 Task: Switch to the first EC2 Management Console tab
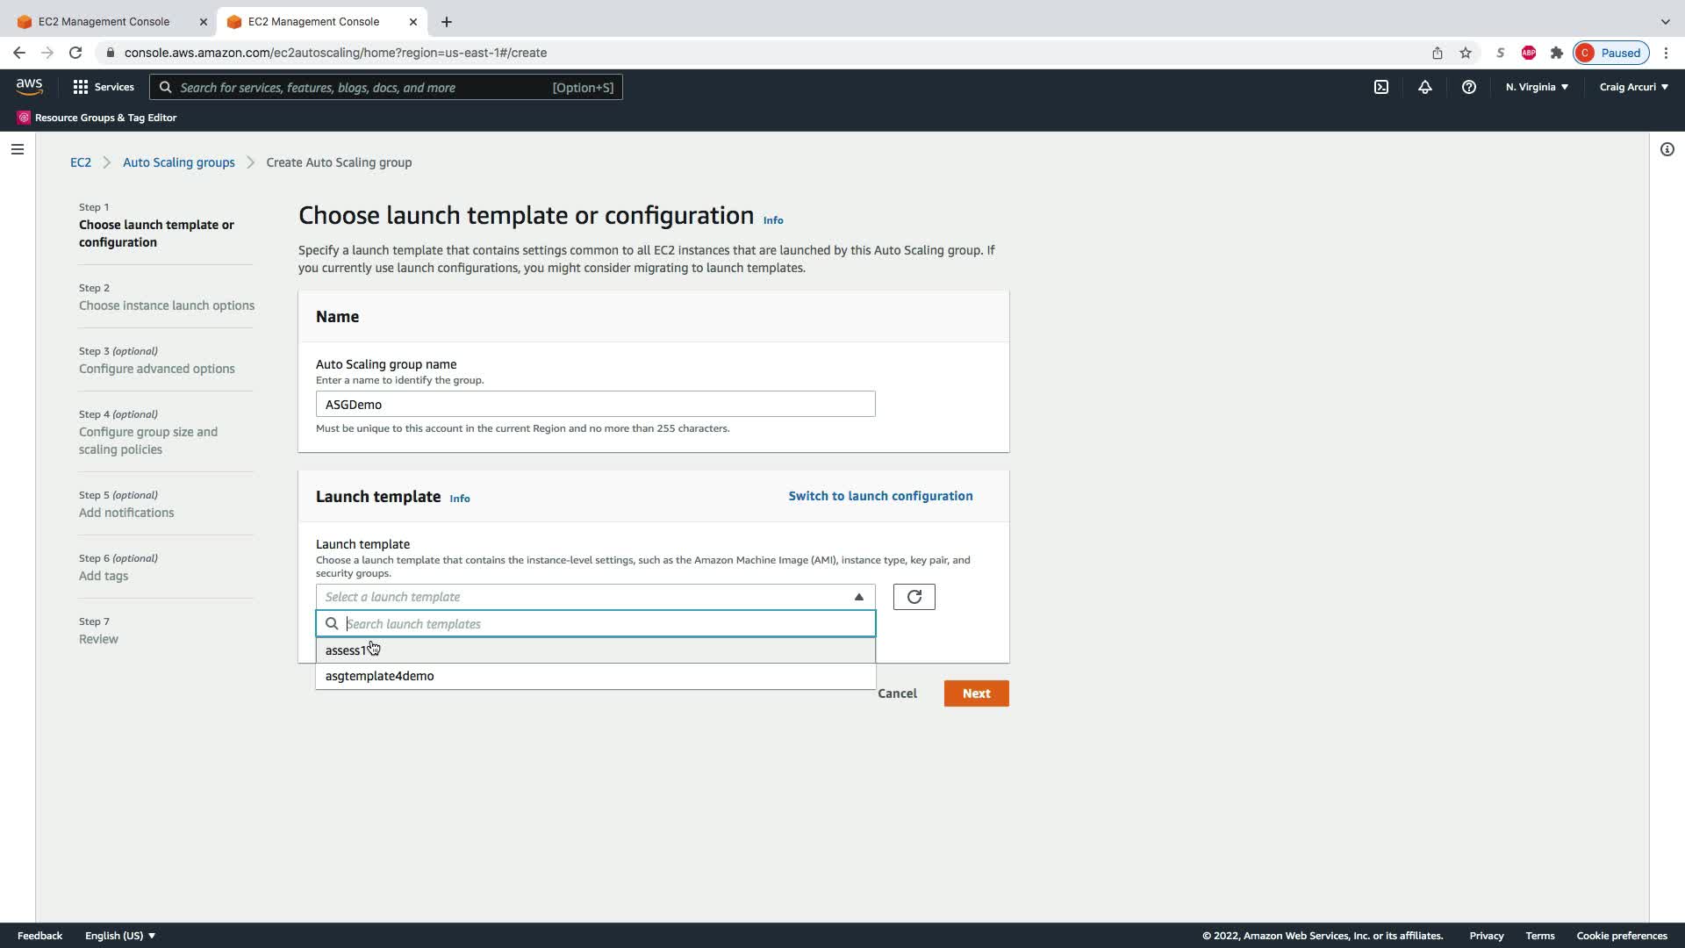click(104, 21)
